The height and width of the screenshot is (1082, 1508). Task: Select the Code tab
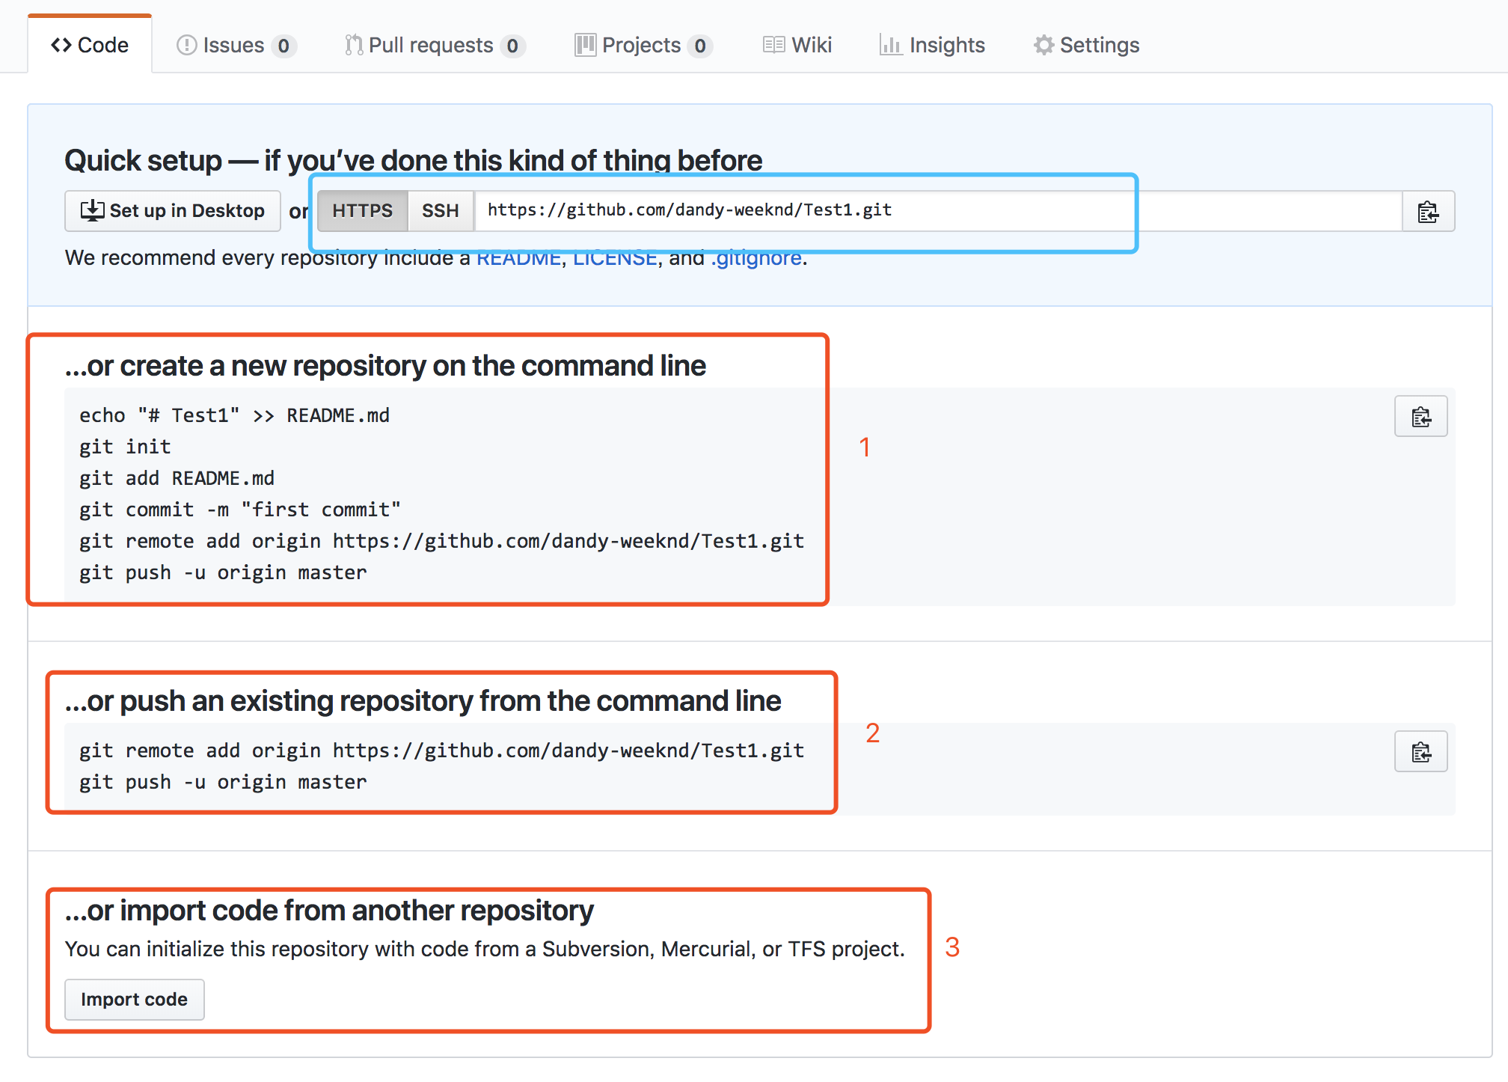90,46
